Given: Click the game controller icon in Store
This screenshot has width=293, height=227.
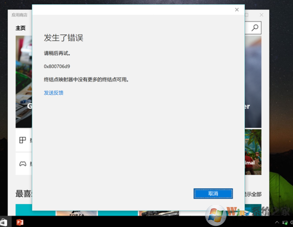Looking at the screenshot, I should (23, 164).
